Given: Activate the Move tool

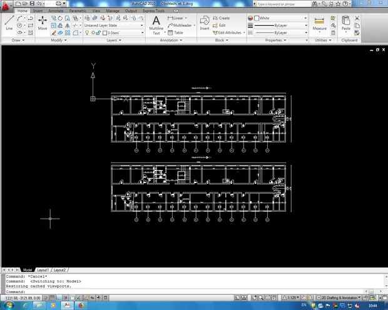Looking at the screenshot, I should [x=42, y=24].
